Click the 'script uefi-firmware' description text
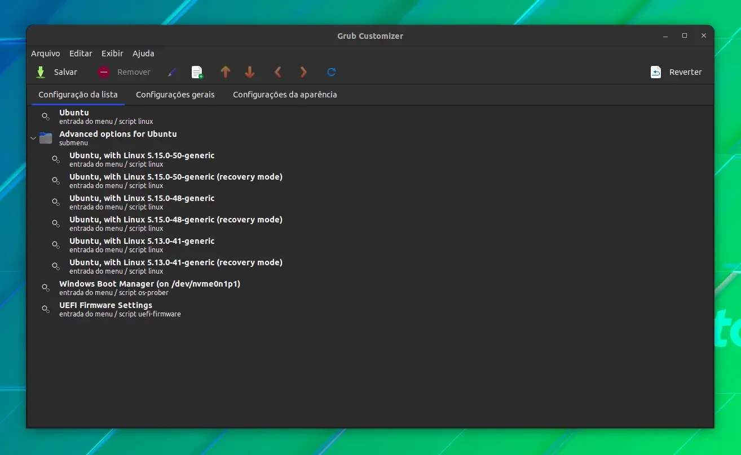The image size is (741, 455). 150,314
